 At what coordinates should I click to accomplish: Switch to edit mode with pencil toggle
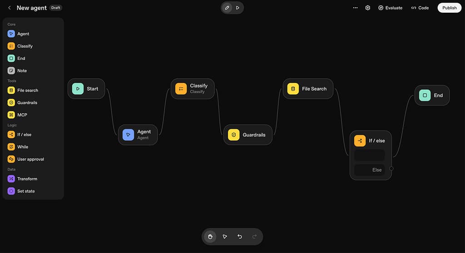(x=227, y=8)
